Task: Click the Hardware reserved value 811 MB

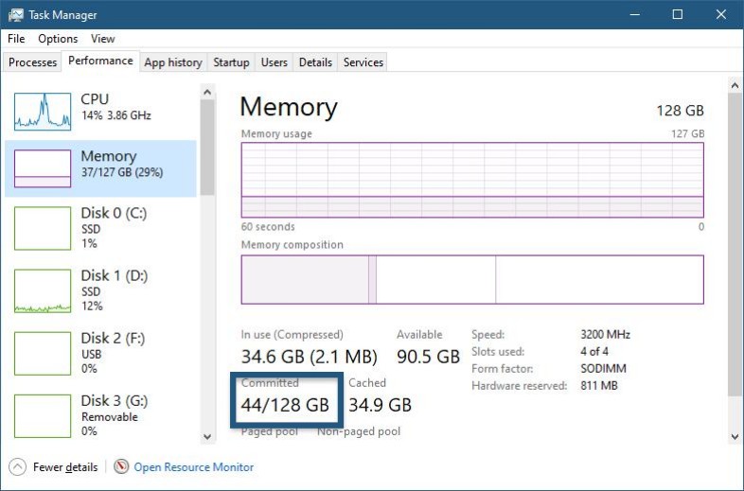Action: tap(599, 386)
